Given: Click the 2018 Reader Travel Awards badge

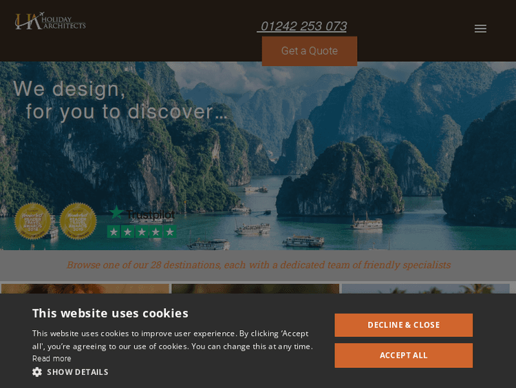Looking at the screenshot, I should [x=32, y=221].
